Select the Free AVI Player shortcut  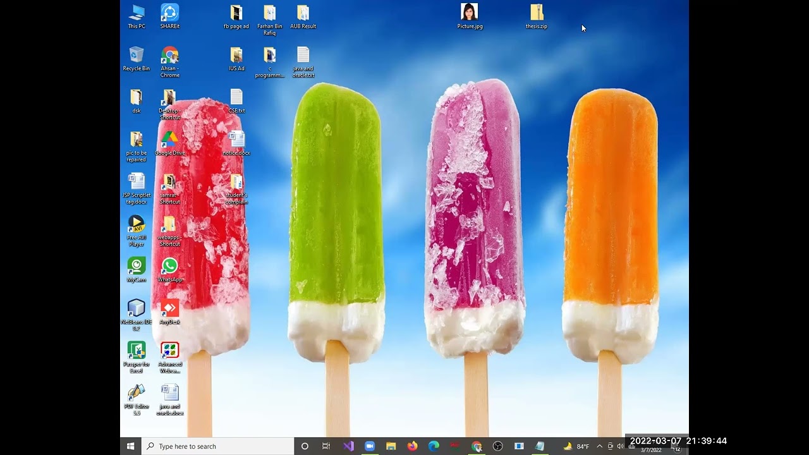click(137, 231)
